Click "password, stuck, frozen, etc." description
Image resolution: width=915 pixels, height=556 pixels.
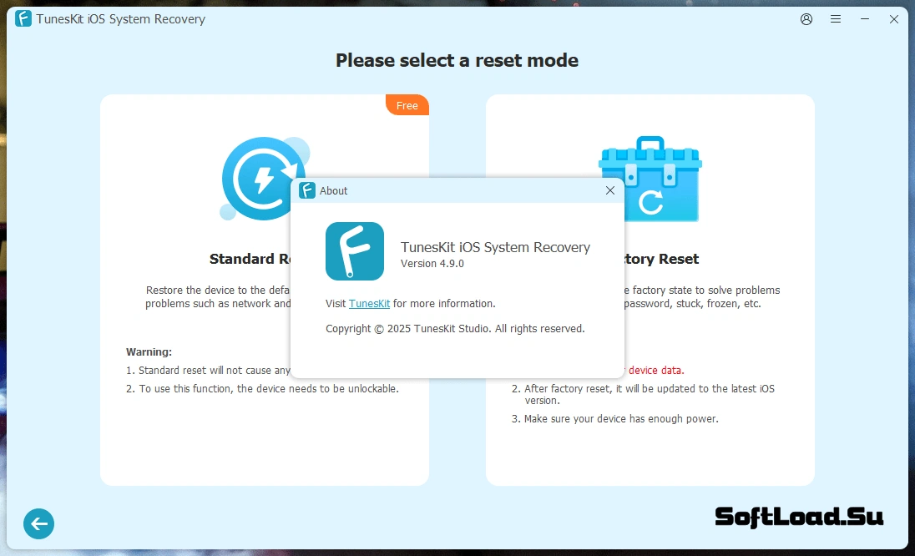(x=692, y=303)
